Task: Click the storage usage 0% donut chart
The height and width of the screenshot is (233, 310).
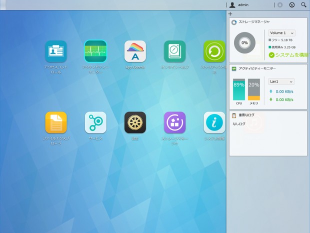Action: pyautogui.click(x=245, y=42)
